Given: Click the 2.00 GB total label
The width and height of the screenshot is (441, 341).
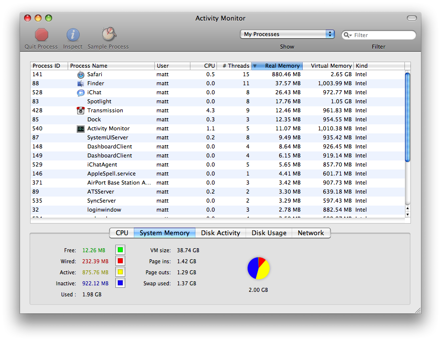Looking at the screenshot, I should pos(258,290).
